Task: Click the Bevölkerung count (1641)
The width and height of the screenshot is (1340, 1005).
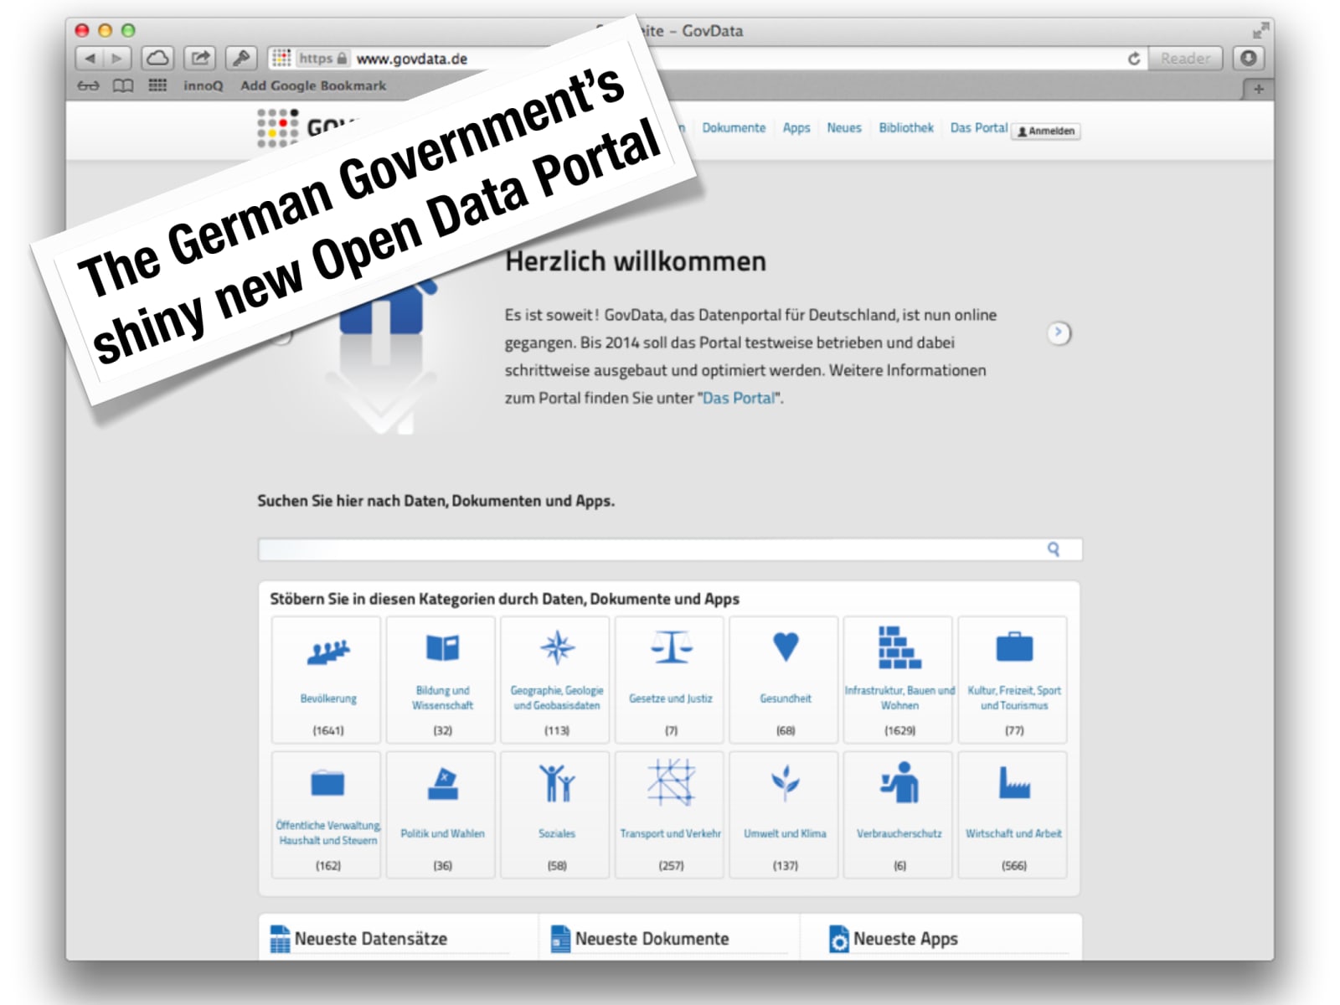Action: tap(328, 730)
